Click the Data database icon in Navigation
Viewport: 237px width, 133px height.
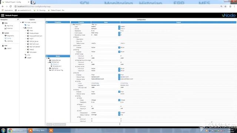pyautogui.click(x=3, y=23)
